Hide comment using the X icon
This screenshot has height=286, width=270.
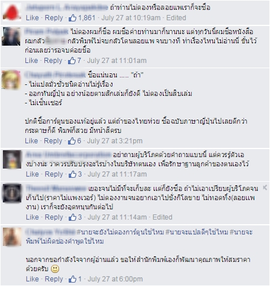(x=265, y=188)
